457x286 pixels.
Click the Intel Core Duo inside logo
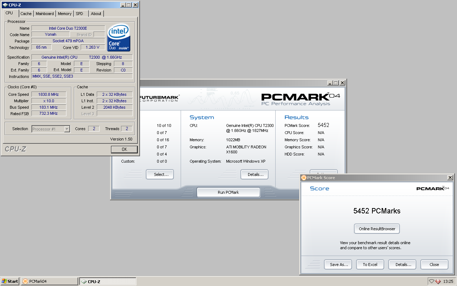pyautogui.click(x=119, y=38)
